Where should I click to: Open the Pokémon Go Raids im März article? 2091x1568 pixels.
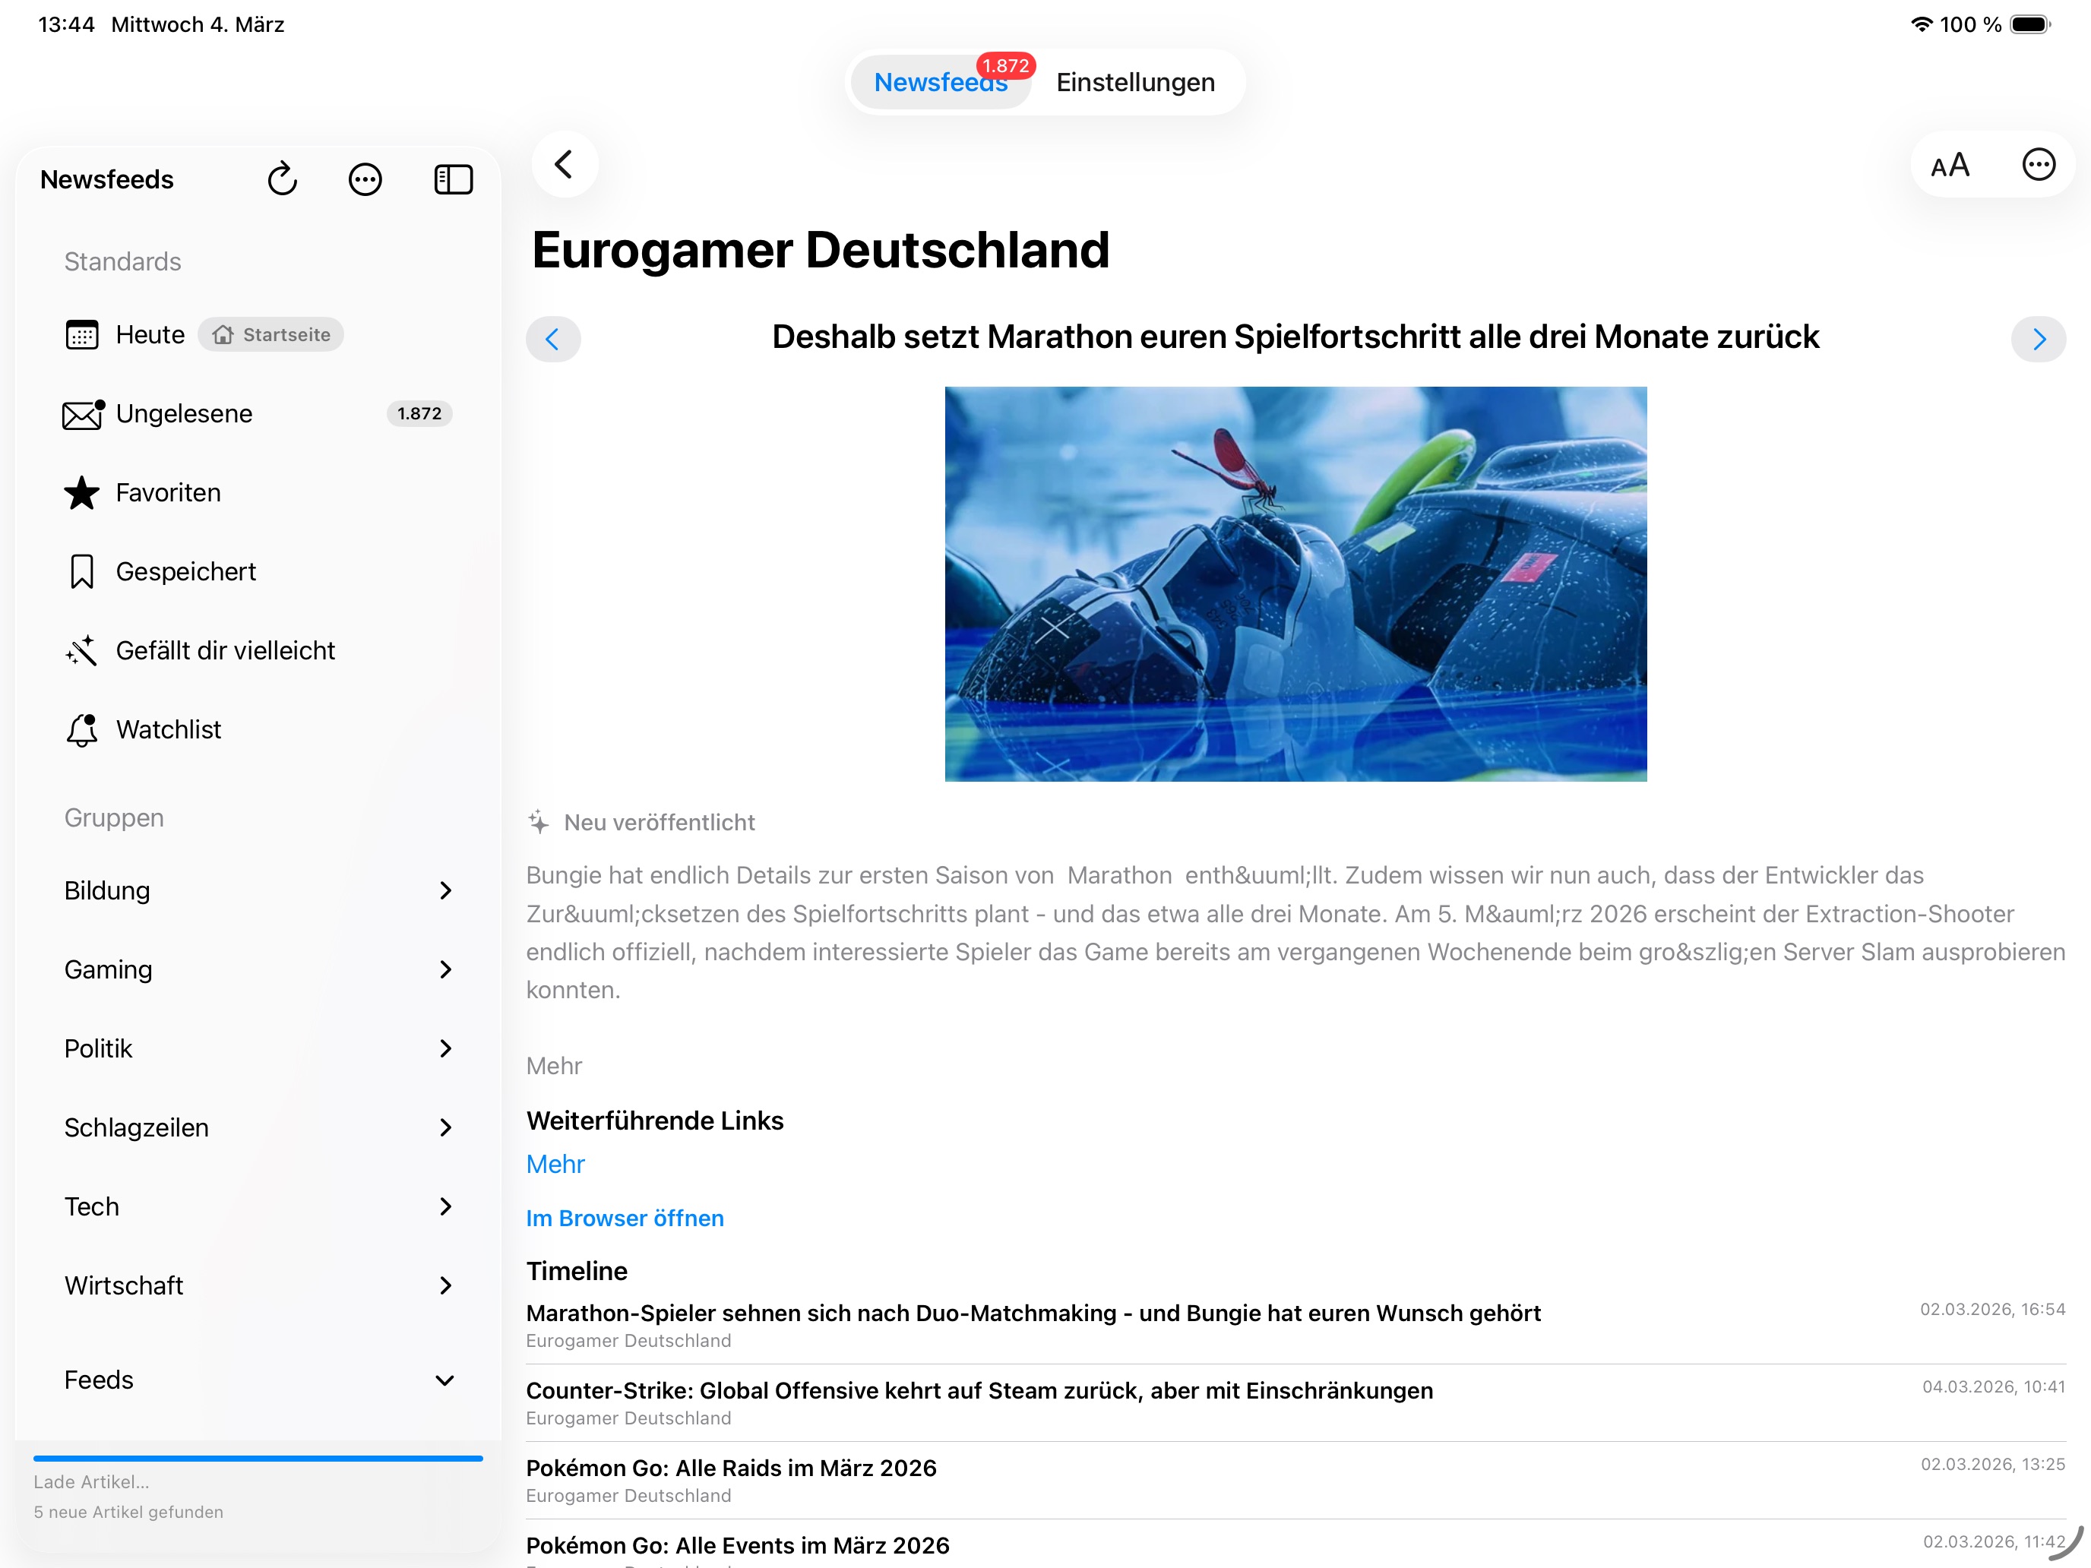click(x=732, y=1468)
